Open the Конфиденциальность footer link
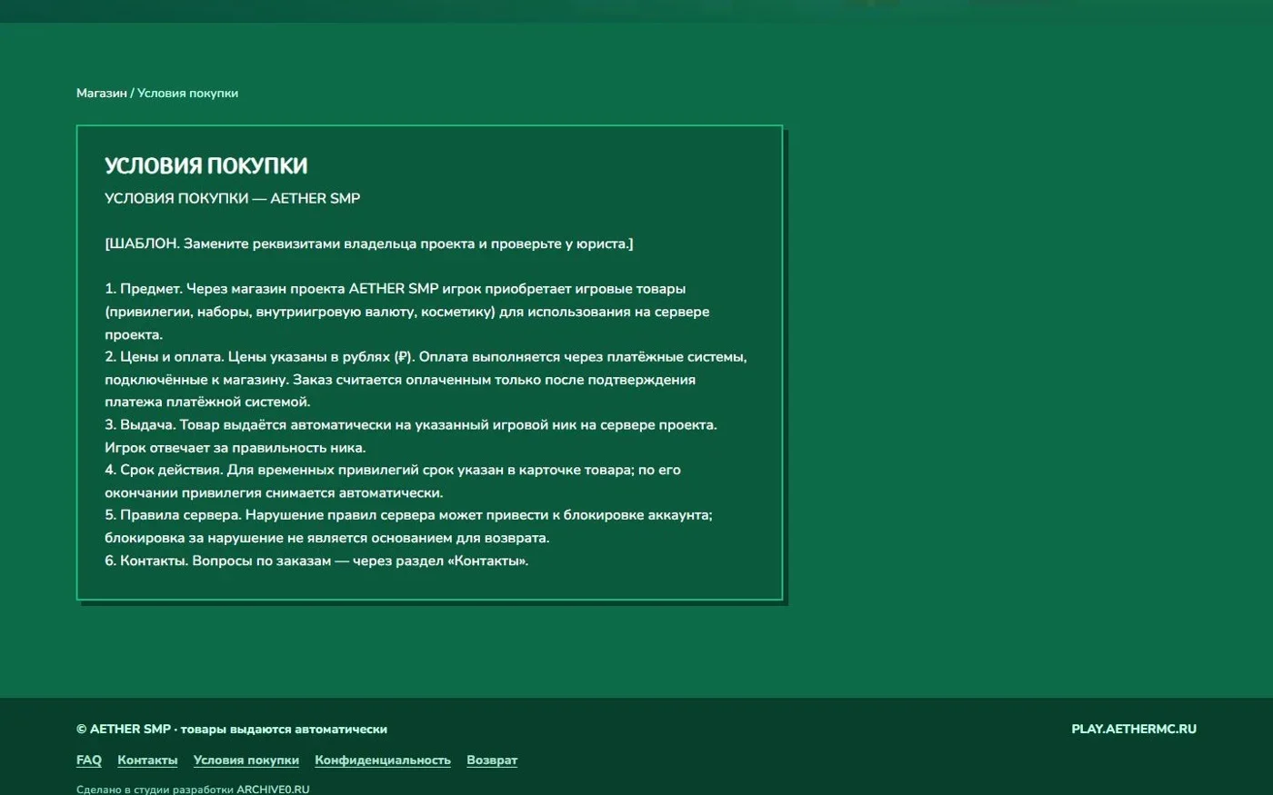This screenshot has height=795, width=1273. tap(383, 760)
